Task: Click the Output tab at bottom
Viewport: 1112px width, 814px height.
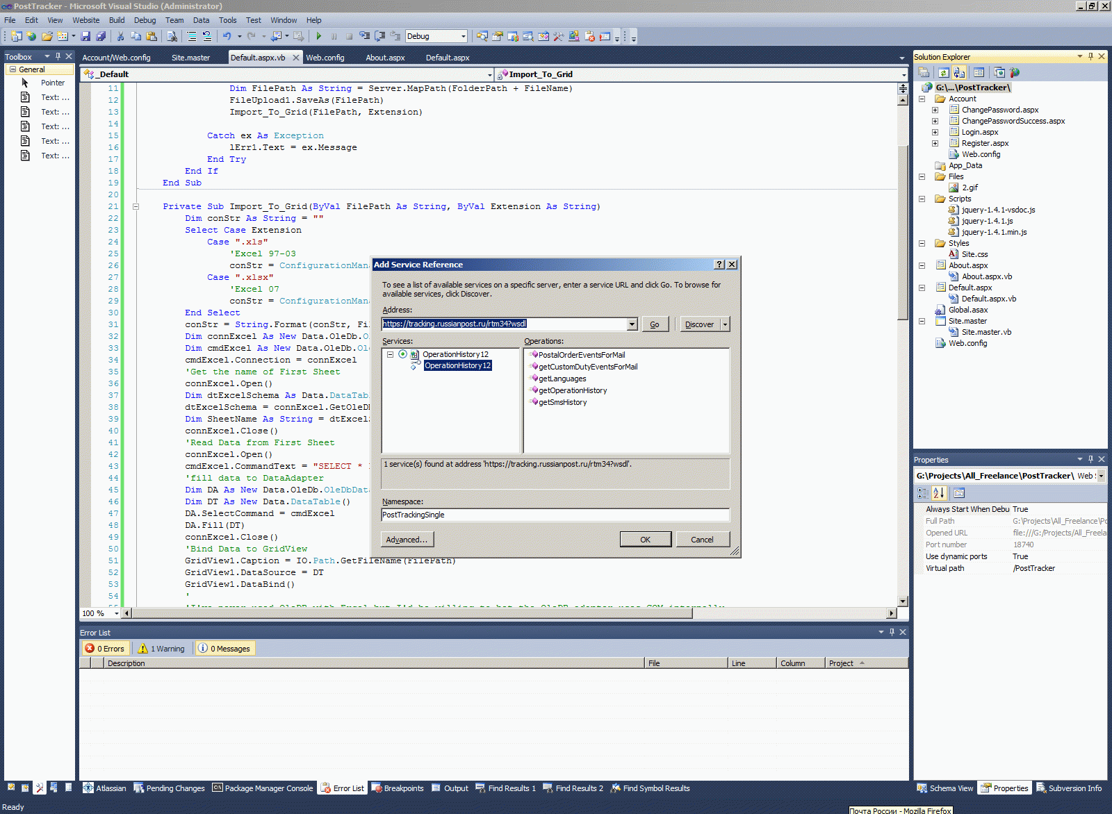Action: pyautogui.click(x=450, y=788)
